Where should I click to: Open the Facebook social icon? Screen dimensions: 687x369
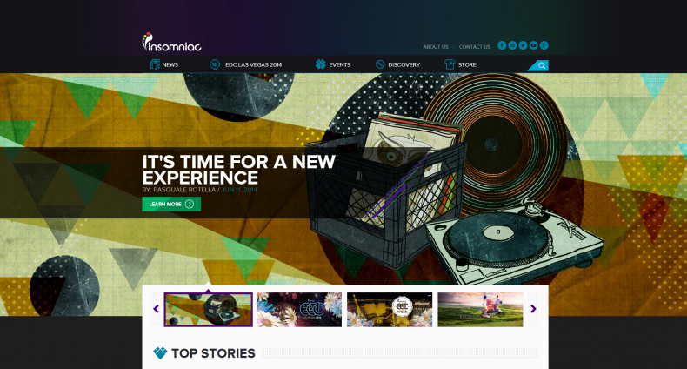tap(502, 45)
